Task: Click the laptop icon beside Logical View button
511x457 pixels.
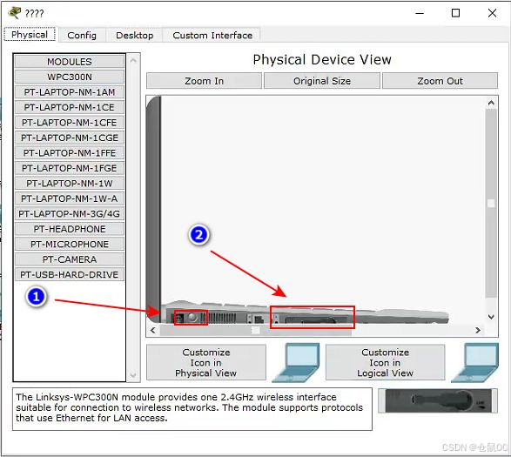Action: click(x=474, y=362)
